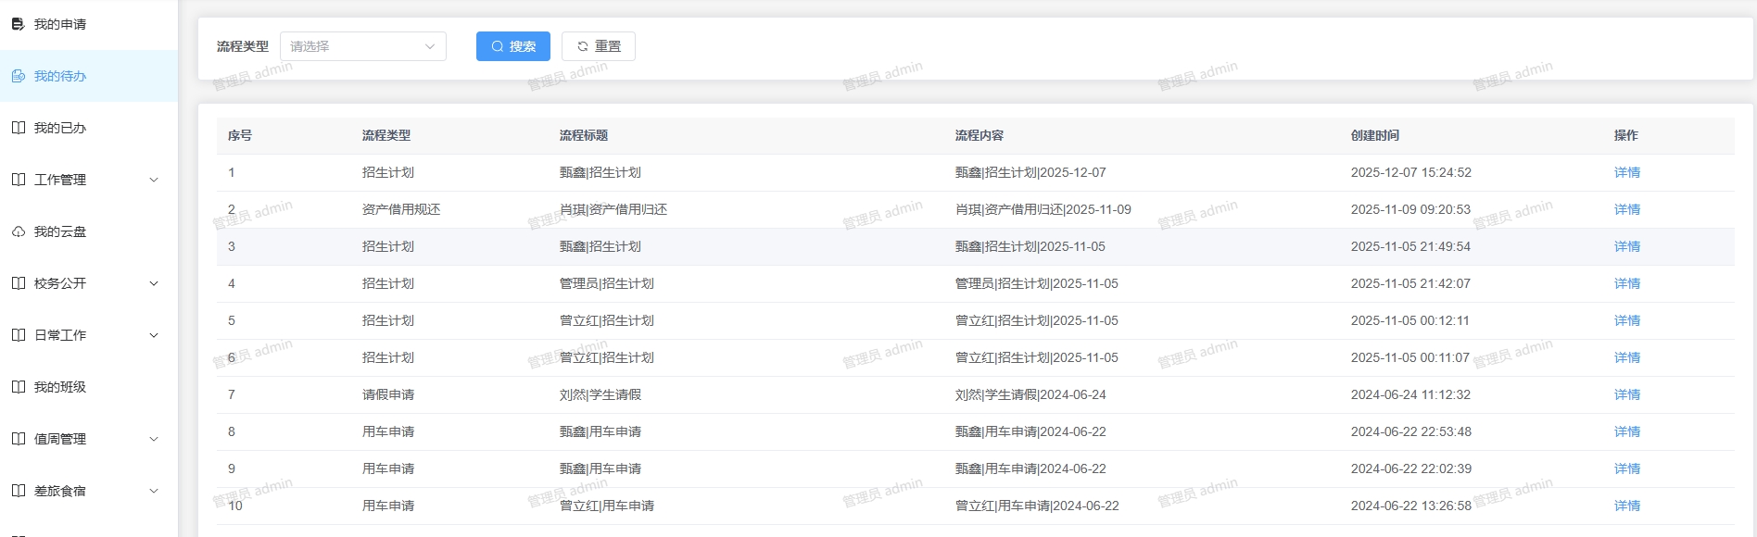Click the 工作管理 book icon
This screenshot has width=1757, height=537.
pos(18,180)
